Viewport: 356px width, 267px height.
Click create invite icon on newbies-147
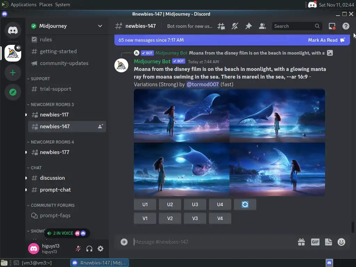(100, 127)
